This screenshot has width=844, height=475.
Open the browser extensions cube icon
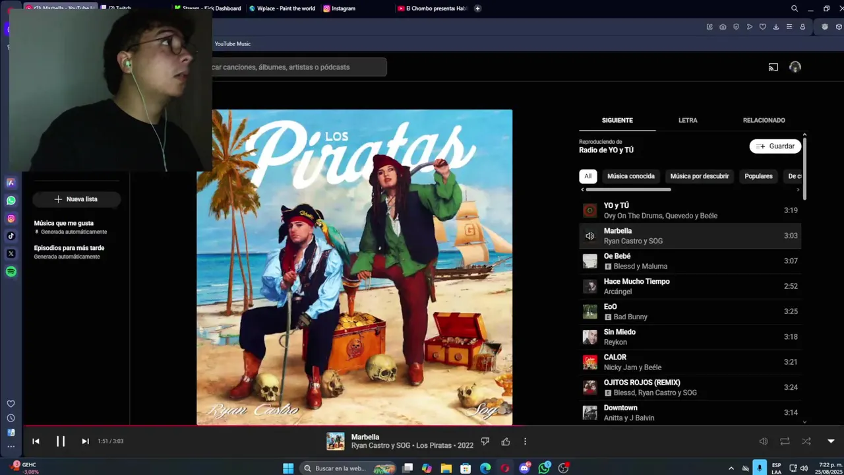click(x=839, y=27)
